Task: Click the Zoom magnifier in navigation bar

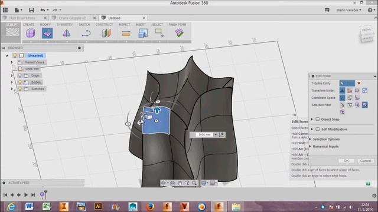Action: [187, 183]
